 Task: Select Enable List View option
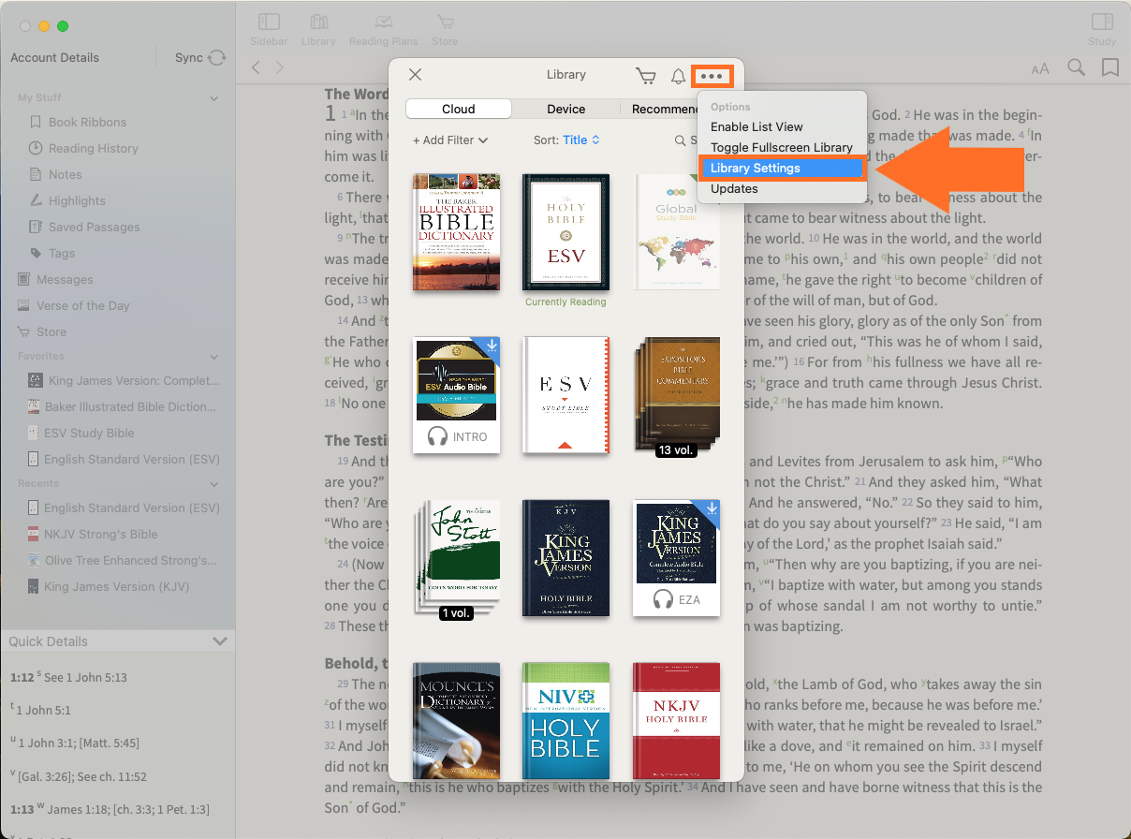click(756, 126)
